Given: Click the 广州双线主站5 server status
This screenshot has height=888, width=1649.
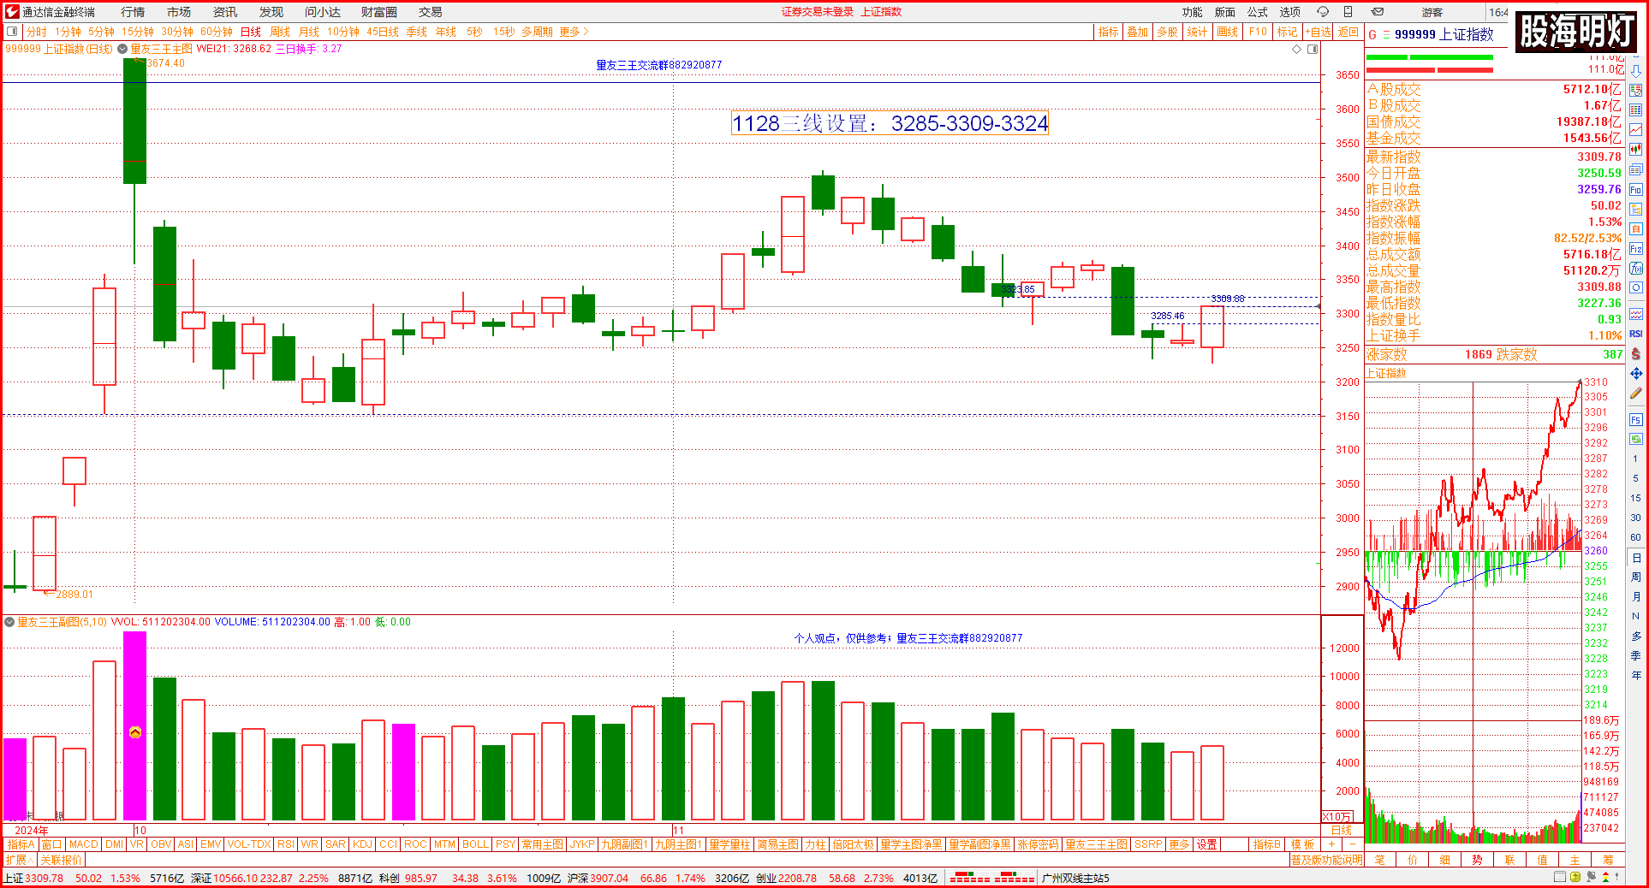Looking at the screenshot, I should (x=1075, y=878).
